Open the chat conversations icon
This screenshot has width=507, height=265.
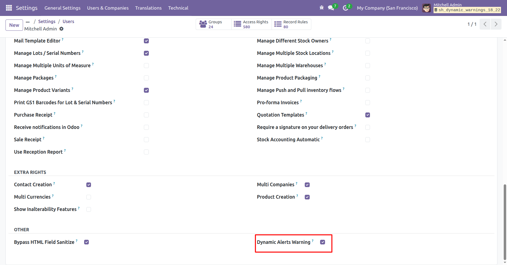331,8
